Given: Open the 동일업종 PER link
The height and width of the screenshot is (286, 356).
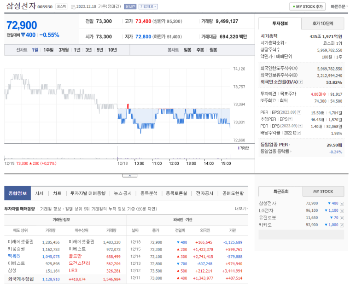Looking at the screenshot, I should pyautogui.click(x=275, y=145).
